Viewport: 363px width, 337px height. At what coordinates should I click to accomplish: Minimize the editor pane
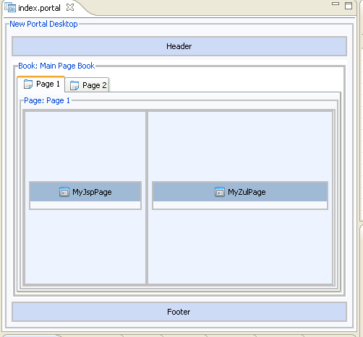[336, 4]
